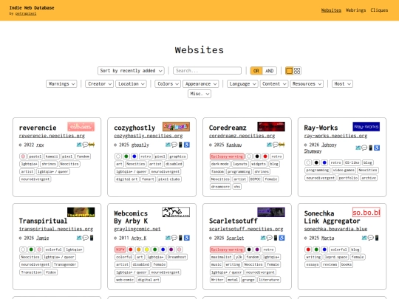Expand the Location filter dropdown
This screenshot has width=399, height=299.
[x=131, y=84]
